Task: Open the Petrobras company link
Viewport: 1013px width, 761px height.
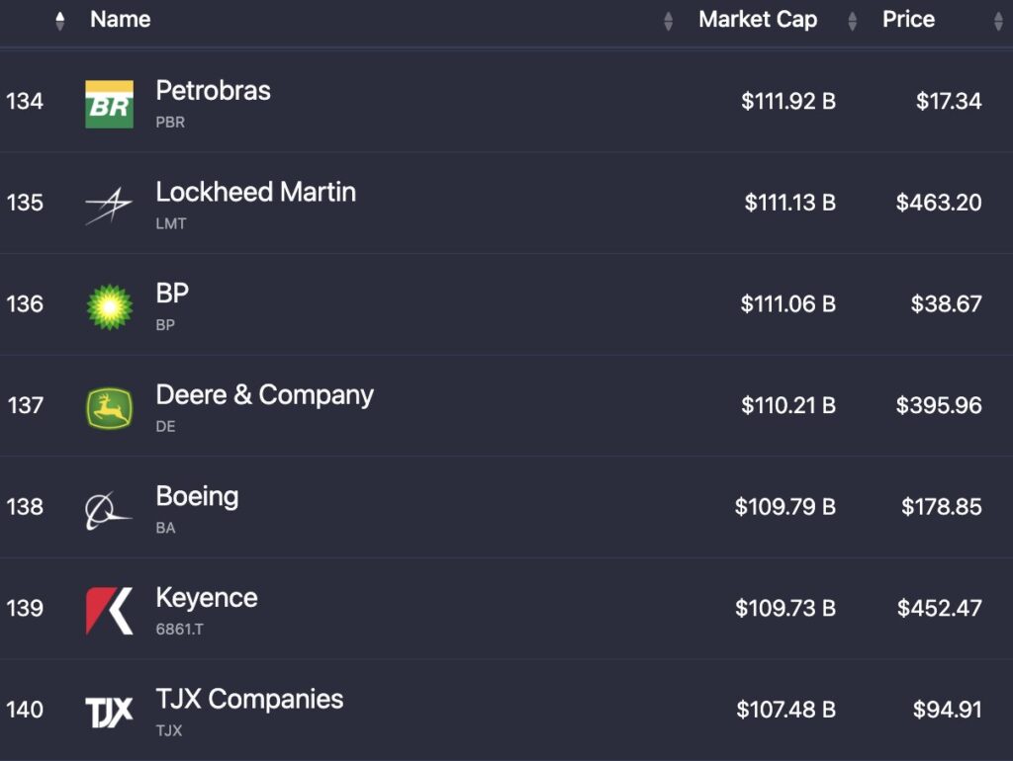Action: (213, 91)
